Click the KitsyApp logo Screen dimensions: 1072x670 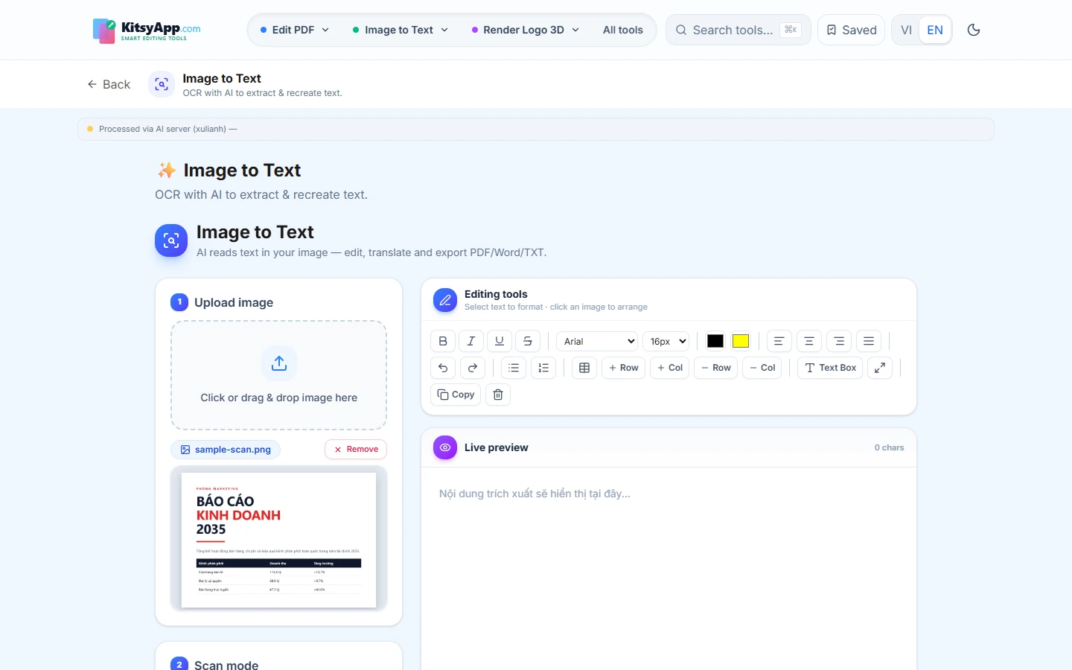147,31
